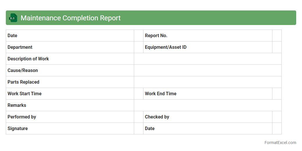Select the Work Start Time label
This screenshot has width=302, height=151.
click(24, 94)
